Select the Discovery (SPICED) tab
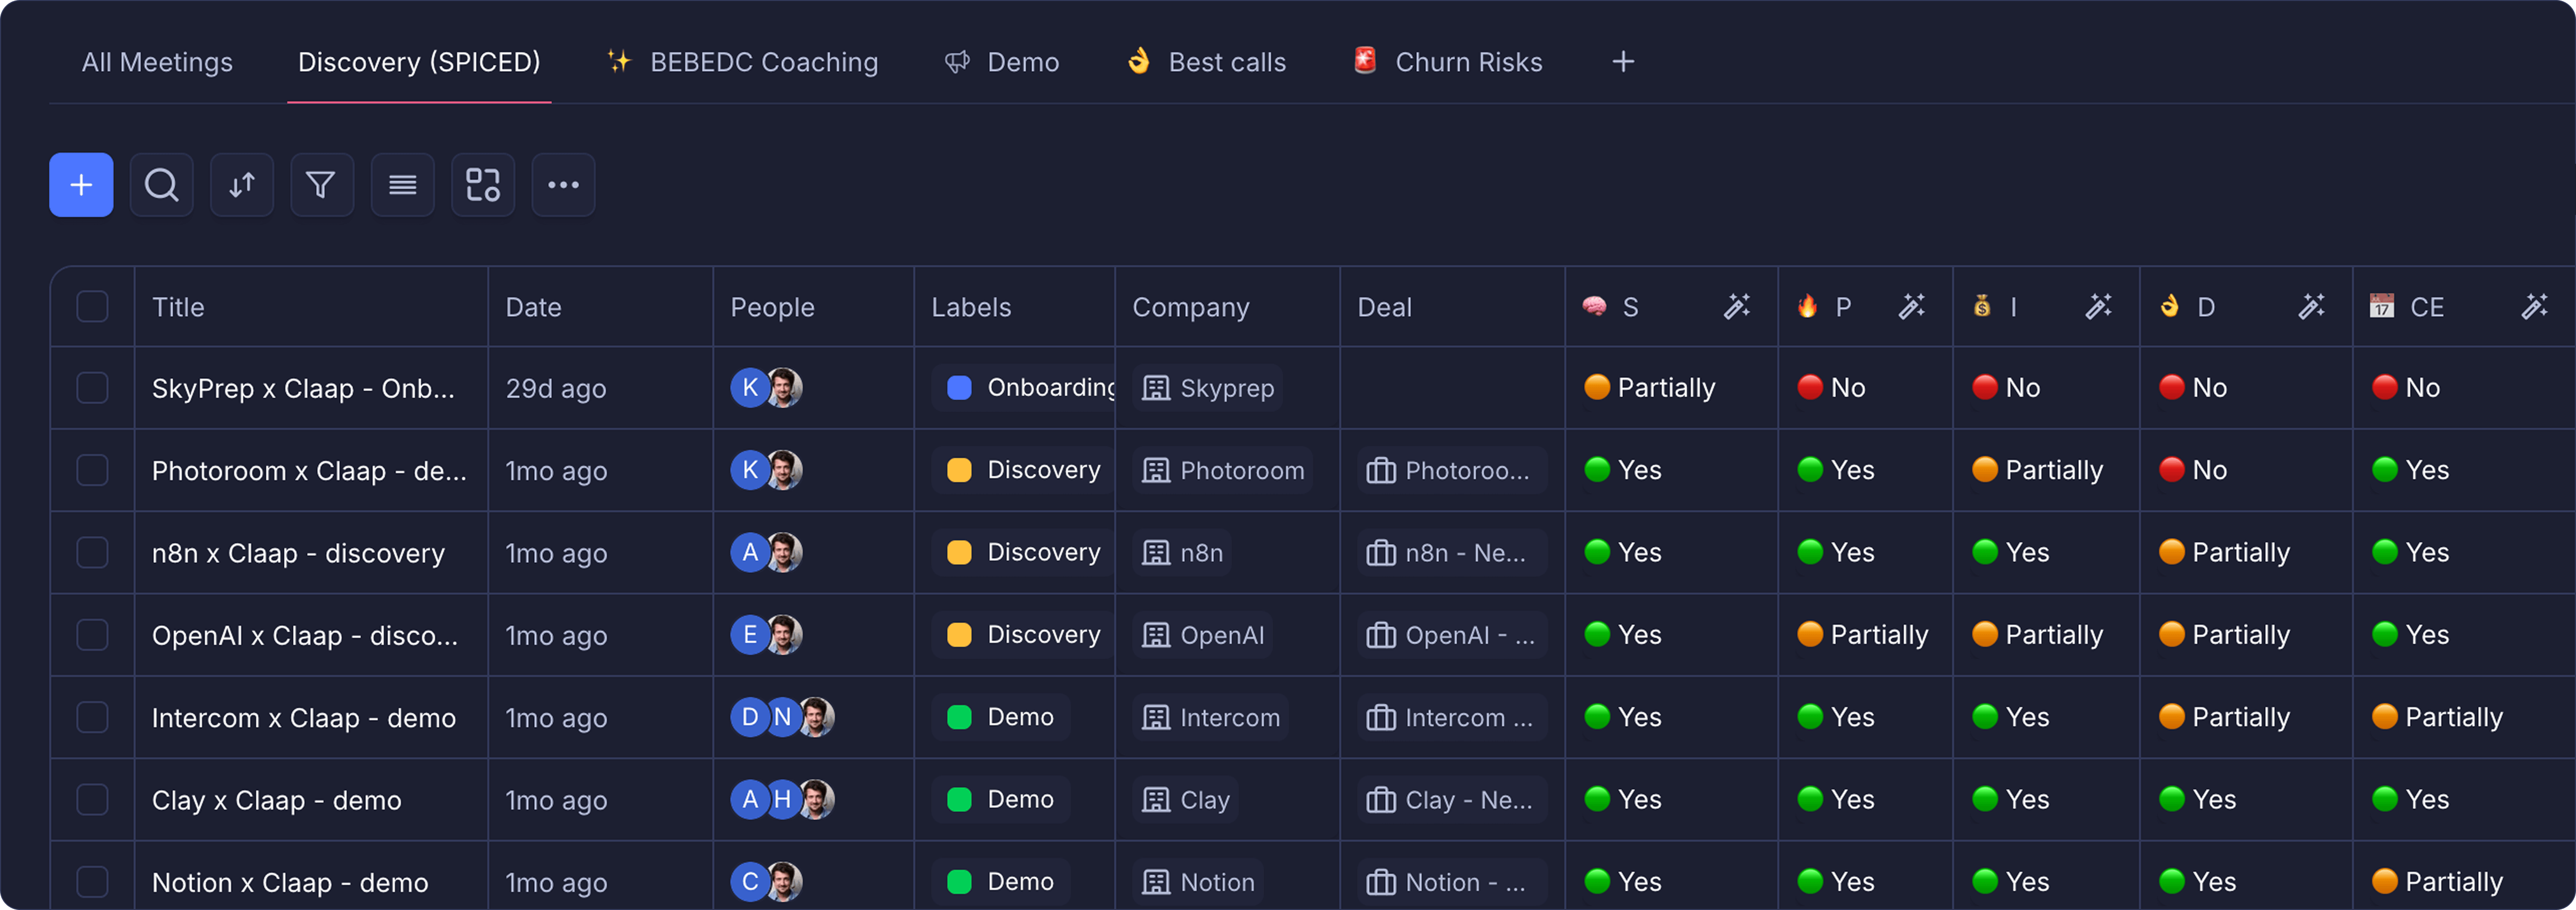2576x910 pixels. pyautogui.click(x=419, y=62)
